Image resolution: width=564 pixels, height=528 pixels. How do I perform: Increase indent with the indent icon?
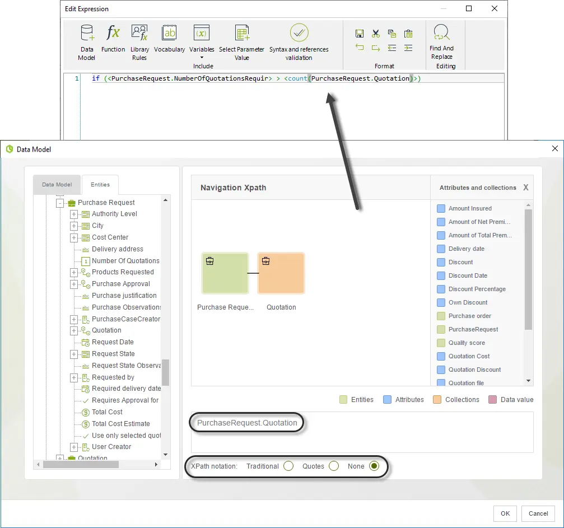pos(408,48)
